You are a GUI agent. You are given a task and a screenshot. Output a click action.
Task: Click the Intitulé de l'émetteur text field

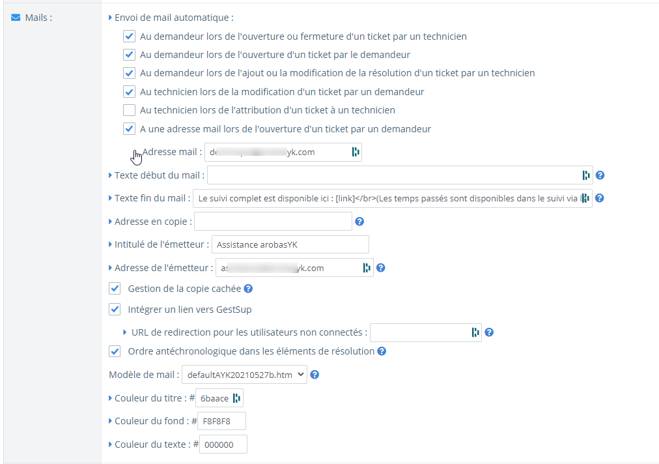[x=290, y=244]
